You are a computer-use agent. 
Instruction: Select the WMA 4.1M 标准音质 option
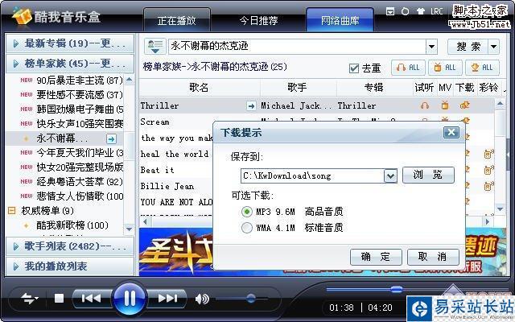247,228
